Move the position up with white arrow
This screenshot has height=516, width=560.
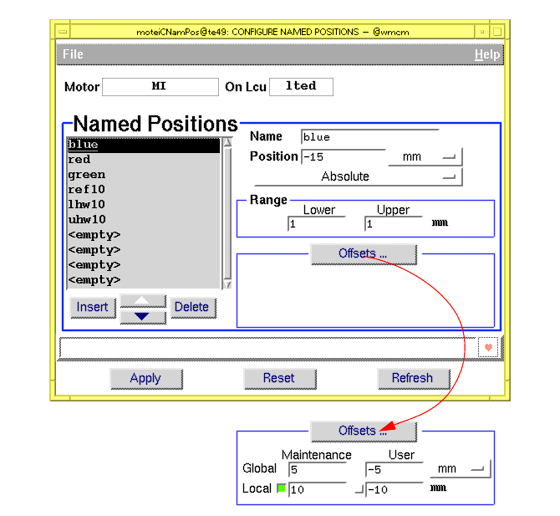(142, 301)
